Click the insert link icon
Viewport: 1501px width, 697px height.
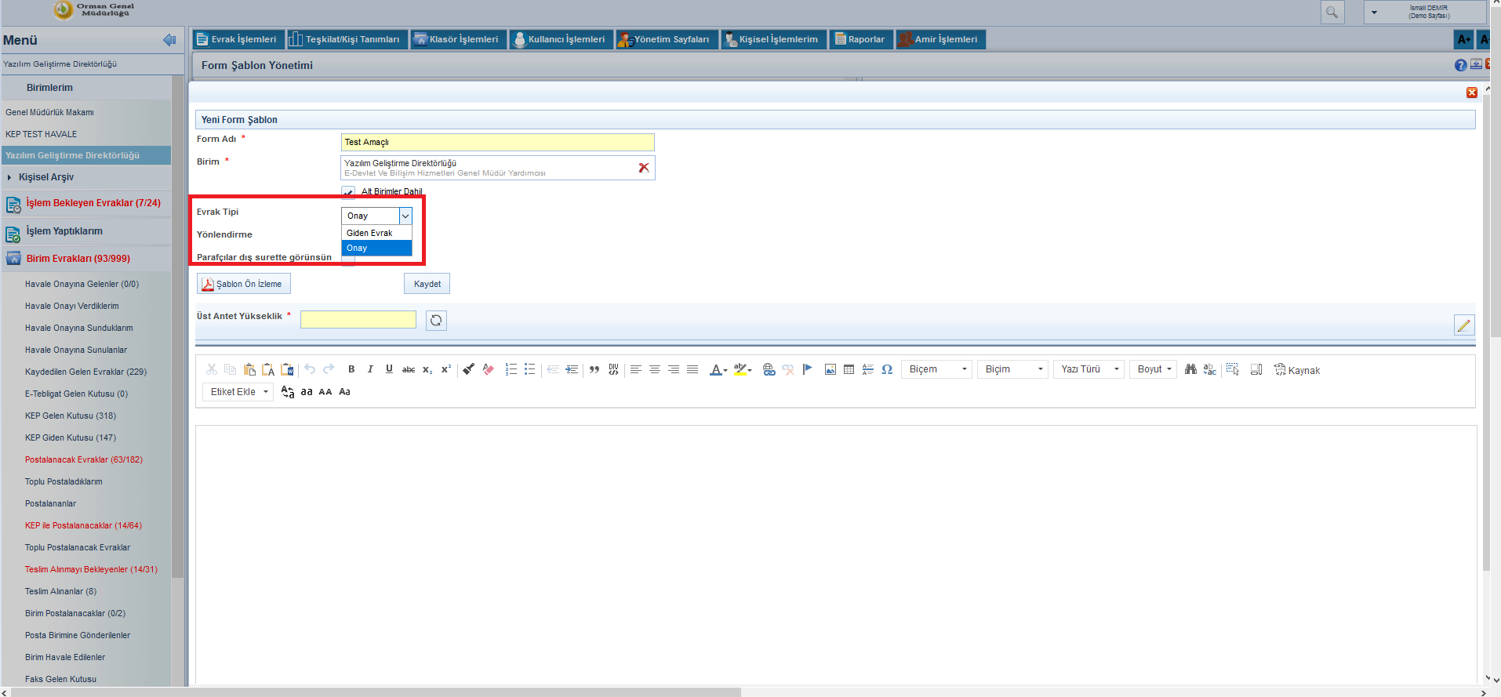(769, 369)
